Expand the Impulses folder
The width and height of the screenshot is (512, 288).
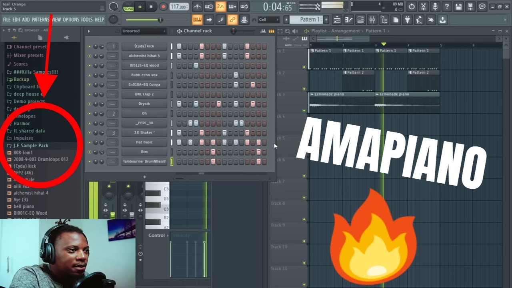pos(20,138)
